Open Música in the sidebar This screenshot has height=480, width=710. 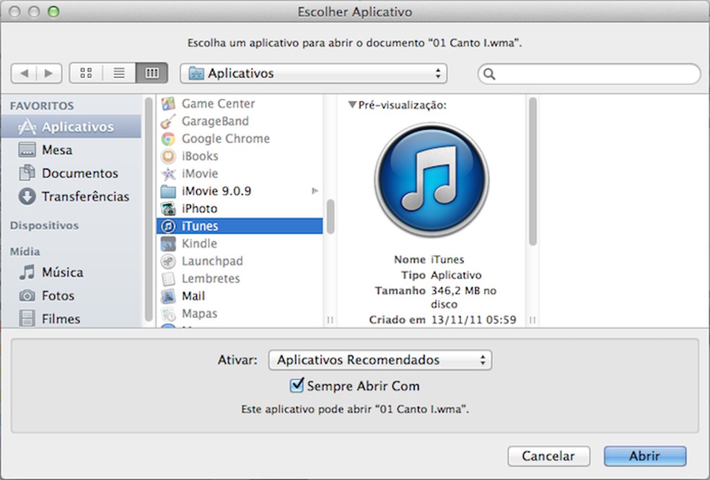coord(71,272)
